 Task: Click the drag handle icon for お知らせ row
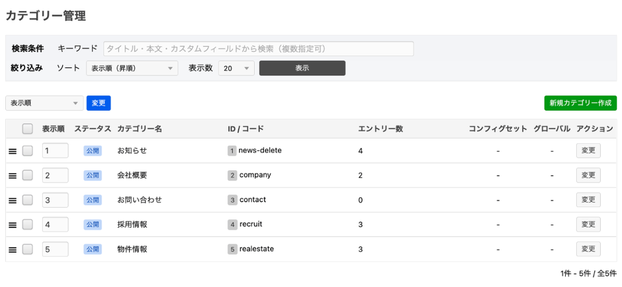point(12,151)
